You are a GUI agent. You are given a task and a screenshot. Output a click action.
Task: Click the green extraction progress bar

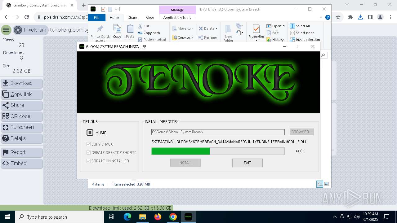[218, 151]
